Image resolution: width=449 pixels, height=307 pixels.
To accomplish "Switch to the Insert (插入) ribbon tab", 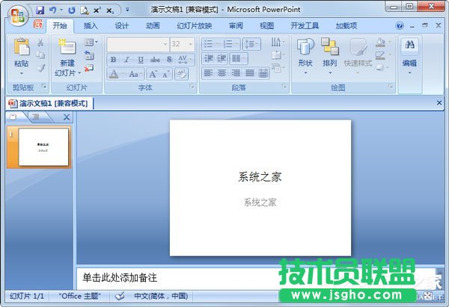I will pyautogui.click(x=91, y=25).
